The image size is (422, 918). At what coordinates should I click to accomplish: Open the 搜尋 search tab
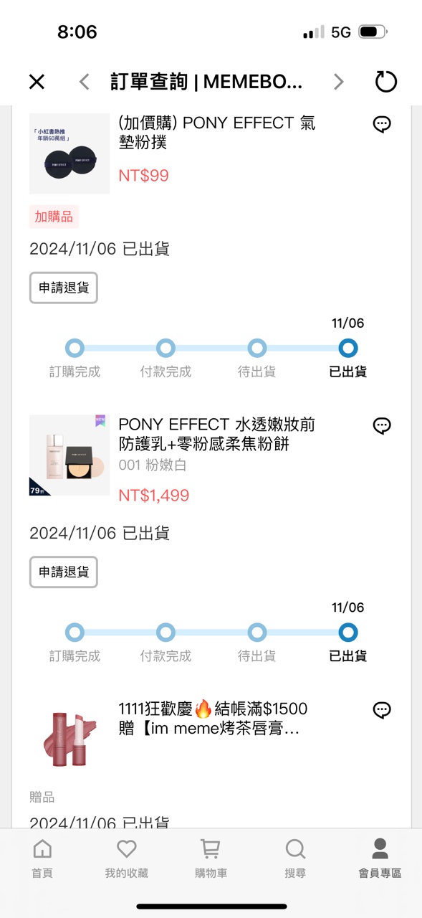pos(295,858)
